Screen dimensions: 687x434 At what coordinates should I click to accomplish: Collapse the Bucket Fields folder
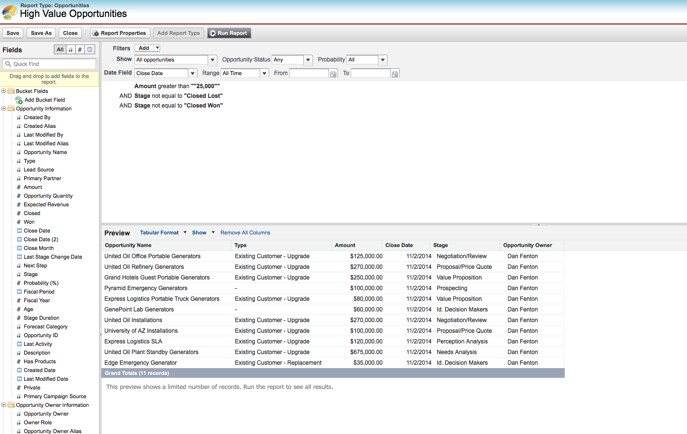tap(4, 91)
